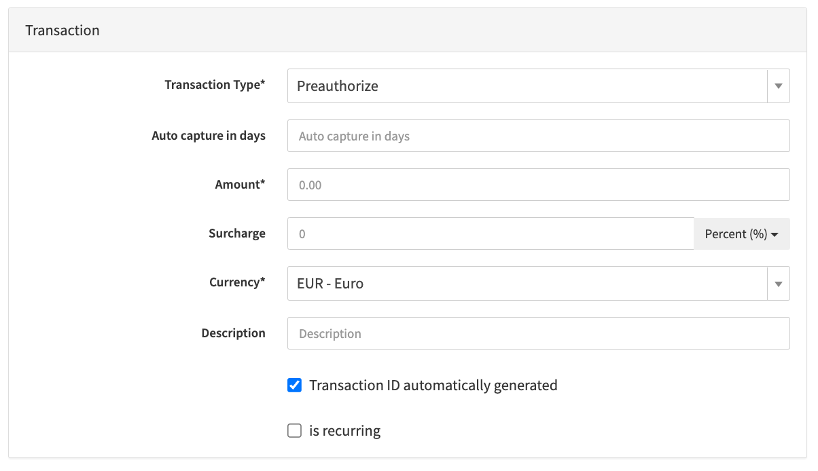Click the Amount field label
This screenshot has width=818, height=471.
point(240,185)
